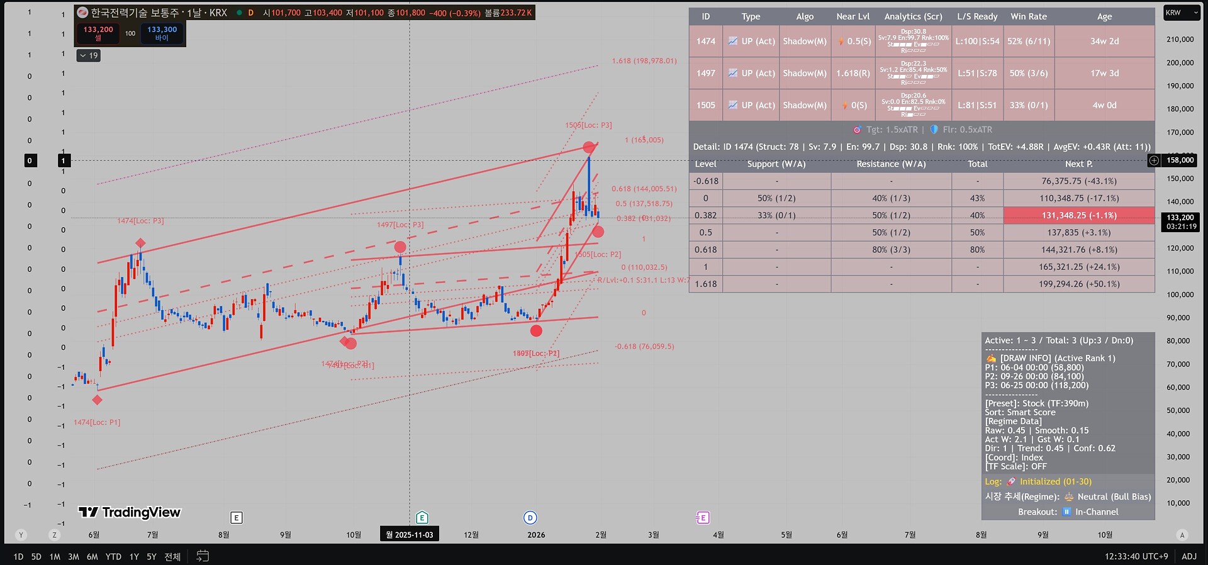Click the 133,300 바이 buy button
1208x565 pixels.
point(162,33)
